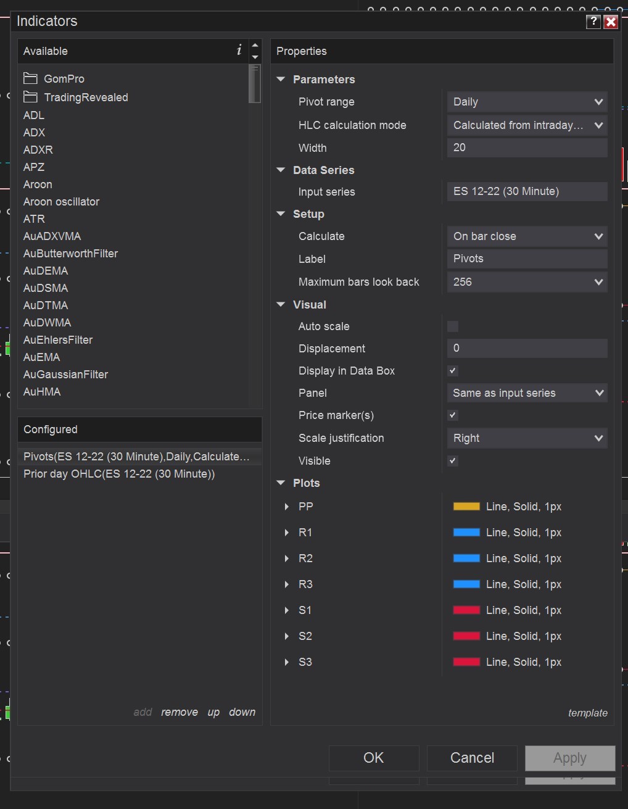Click the Width input field
Image resolution: width=628 pixels, height=809 pixels.
[527, 147]
